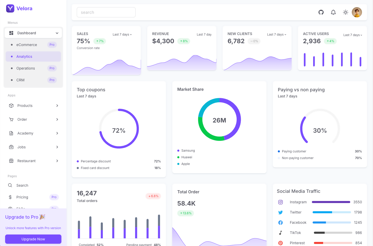Click the Twitter bird icon
The width and height of the screenshot is (373, 246).
(x=281, y=212)
